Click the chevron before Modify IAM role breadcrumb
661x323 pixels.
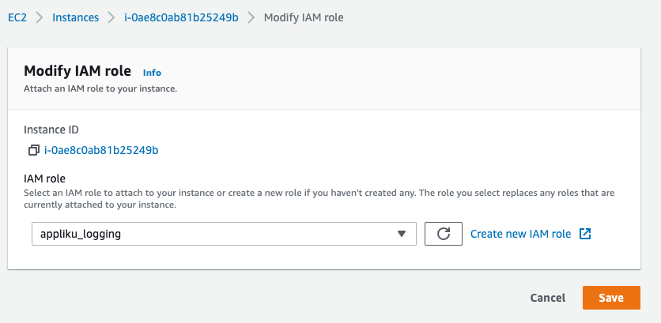coord(251,17)
